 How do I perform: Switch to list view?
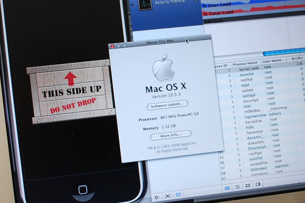pyautogui.click(x=237, y=187)
